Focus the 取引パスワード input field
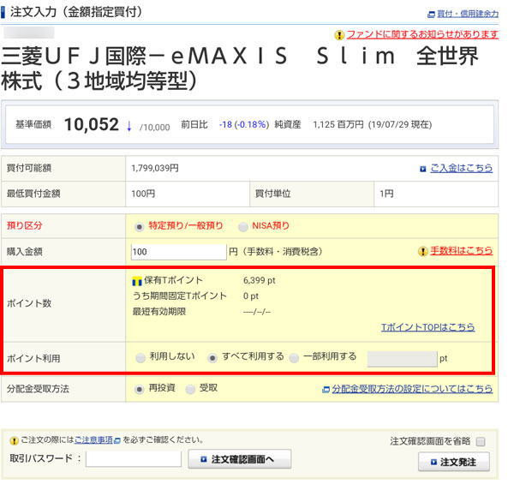This screenshot has height=490, width=514. (134, 459)
